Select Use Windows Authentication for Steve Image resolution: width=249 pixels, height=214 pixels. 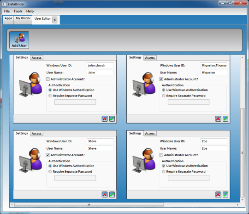click(50, 166)
